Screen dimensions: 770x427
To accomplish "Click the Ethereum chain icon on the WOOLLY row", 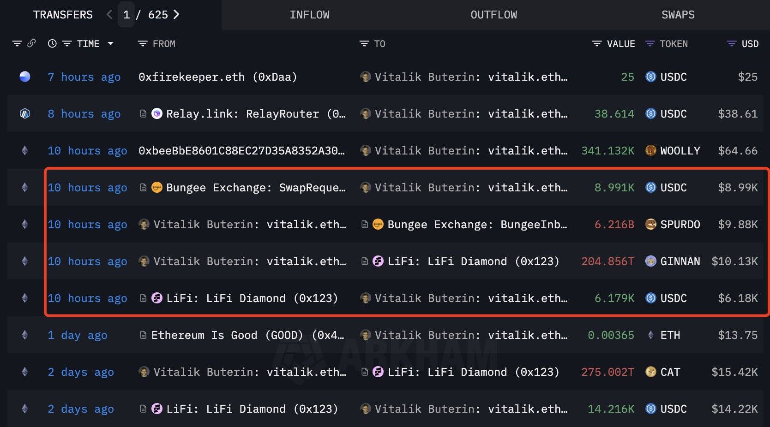I will (25, 150).
